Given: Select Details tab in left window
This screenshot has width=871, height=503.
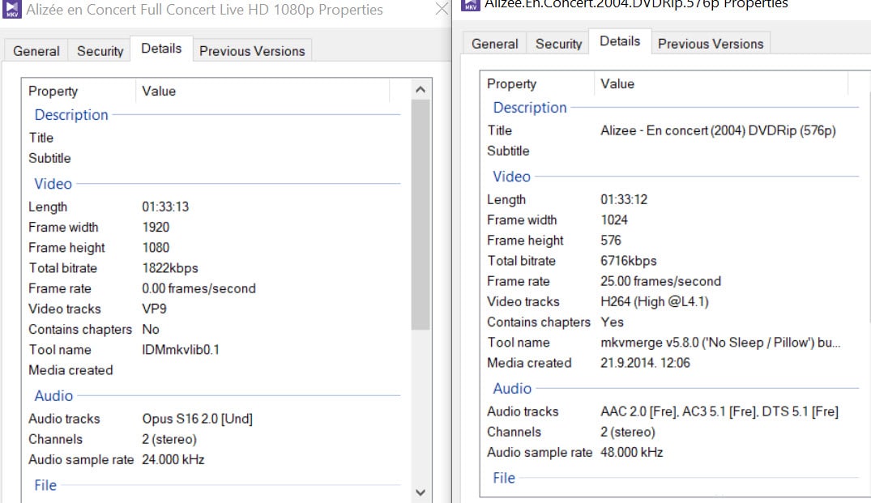Looking at the screenshot, I should coord(161,49).
